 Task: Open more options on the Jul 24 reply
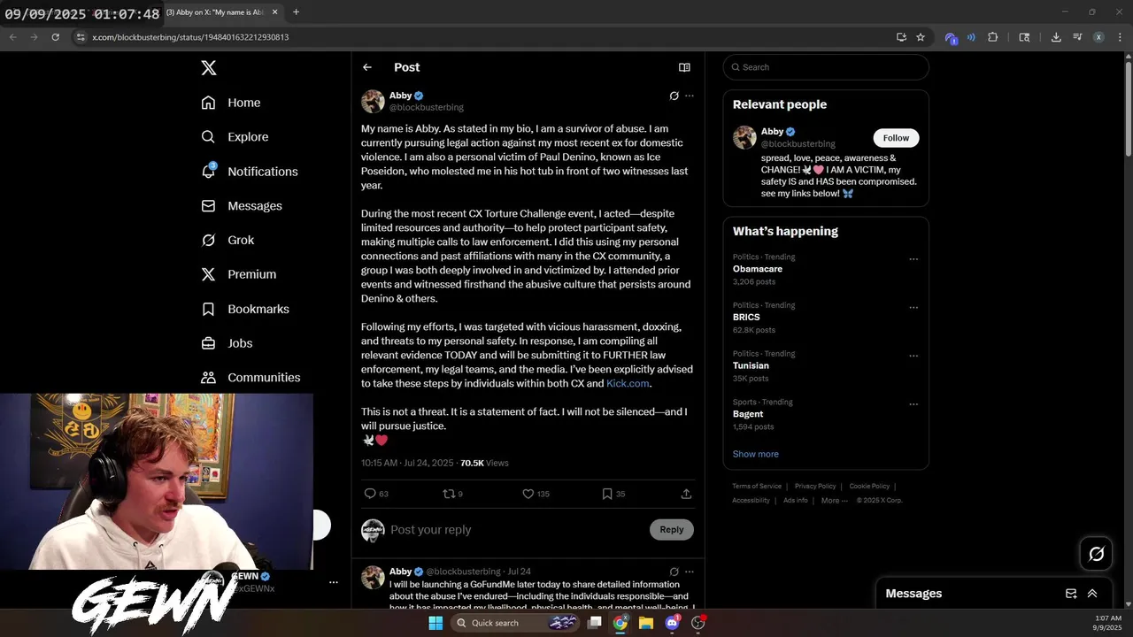pos(690,572)
